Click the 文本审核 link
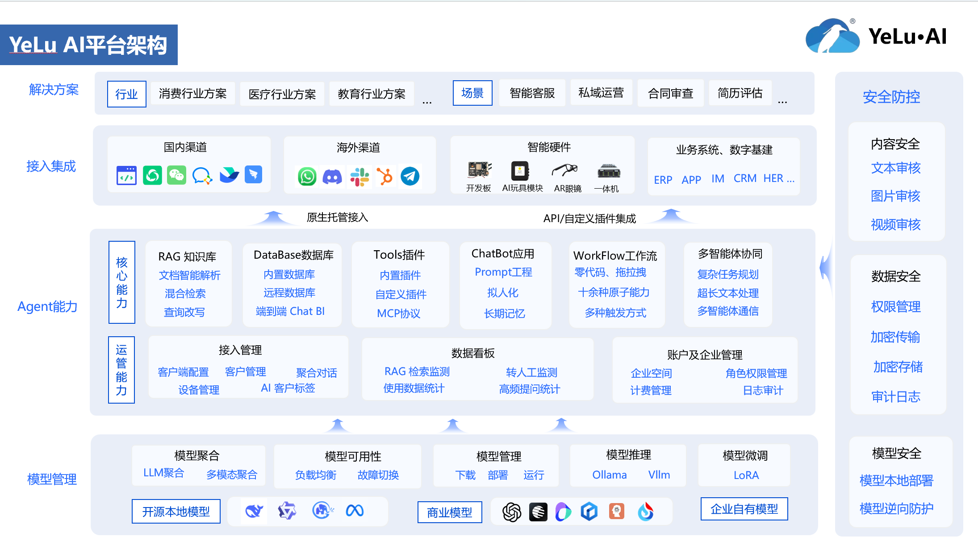Screen dimensions: 978x549 pos(895,168)
